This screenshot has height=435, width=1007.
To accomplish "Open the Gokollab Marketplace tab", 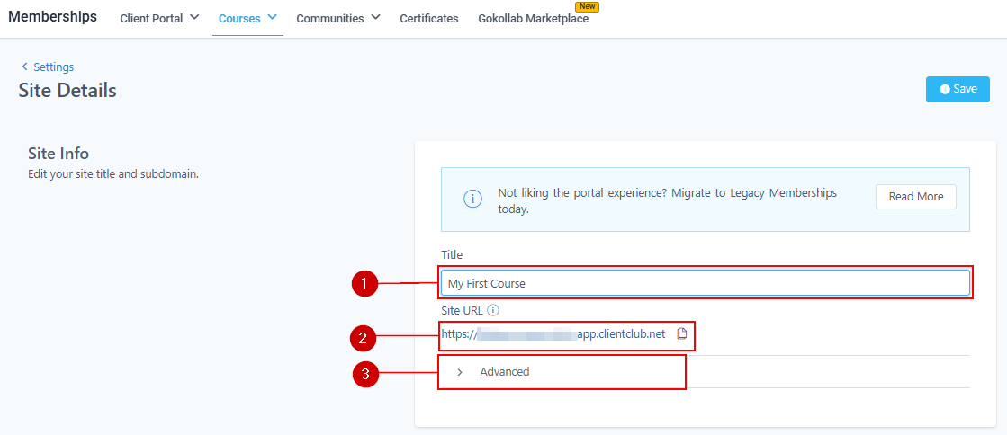I will tap(533, 19).
